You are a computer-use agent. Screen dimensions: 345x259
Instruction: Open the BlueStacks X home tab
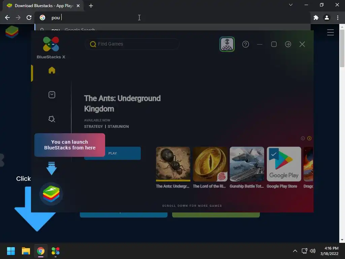[52, 70]
